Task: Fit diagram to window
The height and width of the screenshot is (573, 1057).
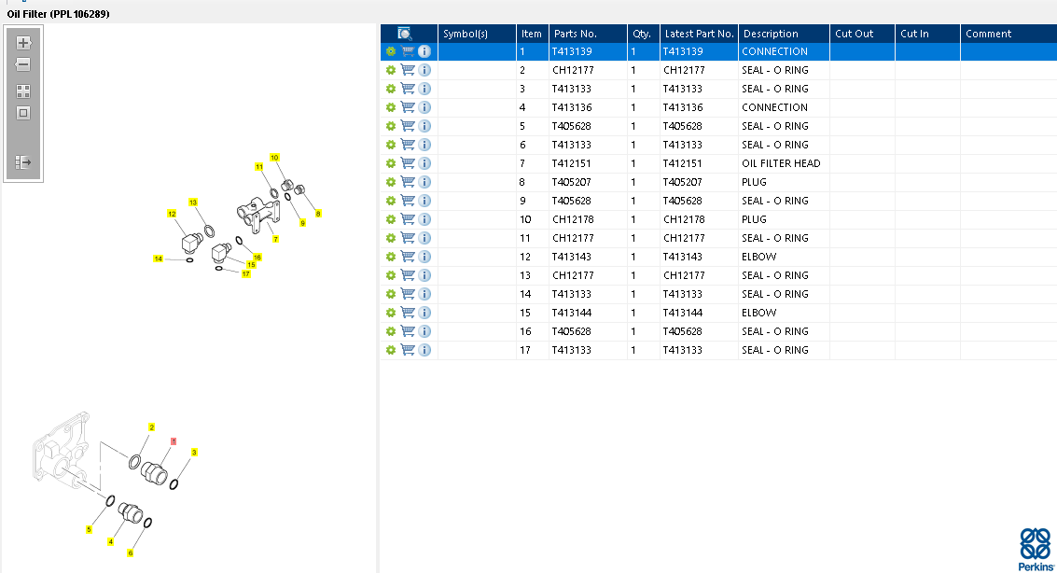Action: pyautogui.click(x=23, y=113)
